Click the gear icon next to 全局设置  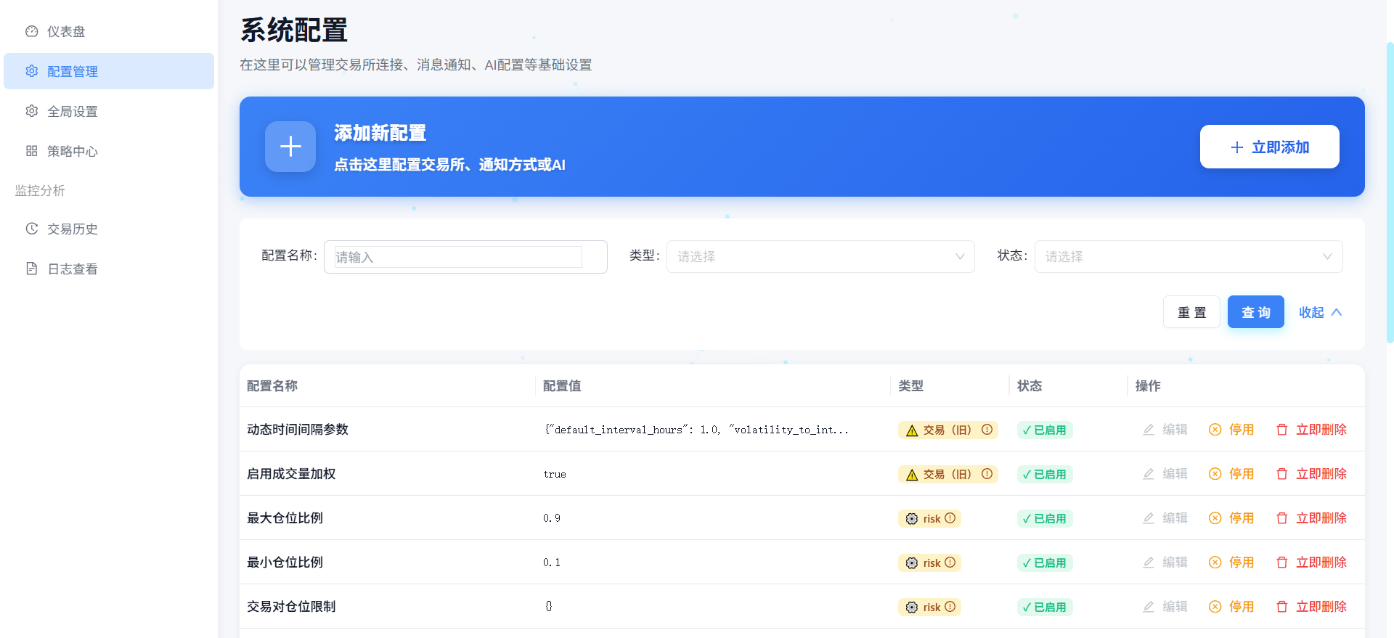pos(32,111)
